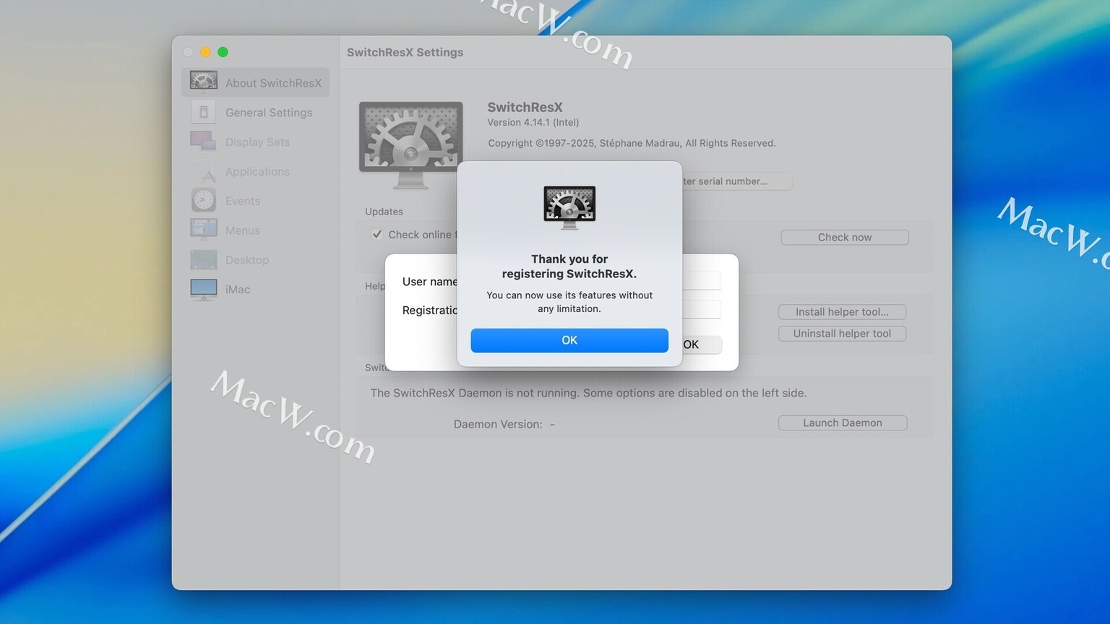
Task: Click Thank you for registering heading
Action: click(x=569, y=266)
